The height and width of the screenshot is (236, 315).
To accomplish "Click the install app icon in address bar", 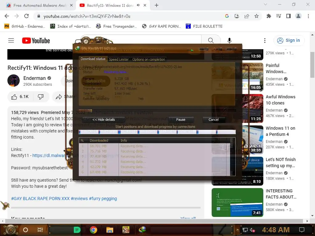I will (237, 16).
